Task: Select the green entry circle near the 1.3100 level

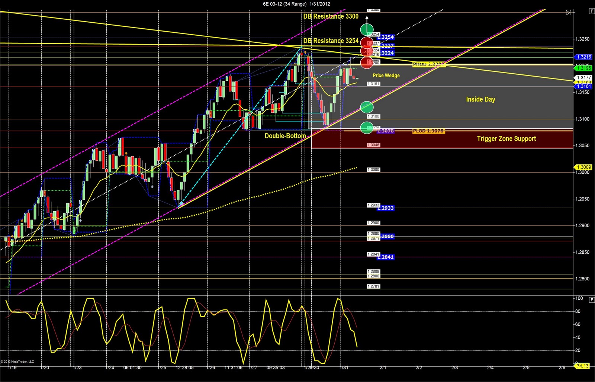Action: pyautogui.click(x=367, y=107)
